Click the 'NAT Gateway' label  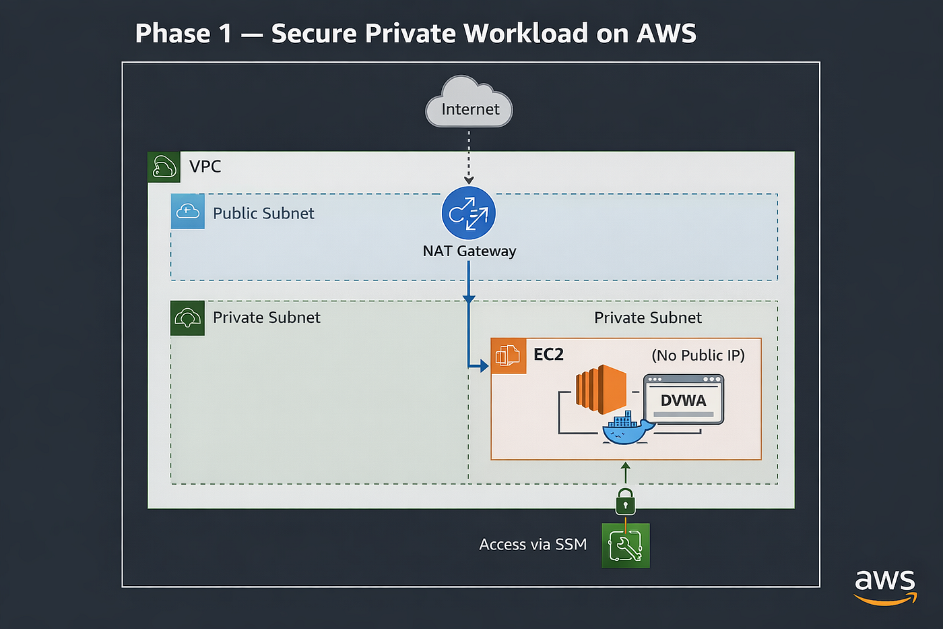point(469,251)
